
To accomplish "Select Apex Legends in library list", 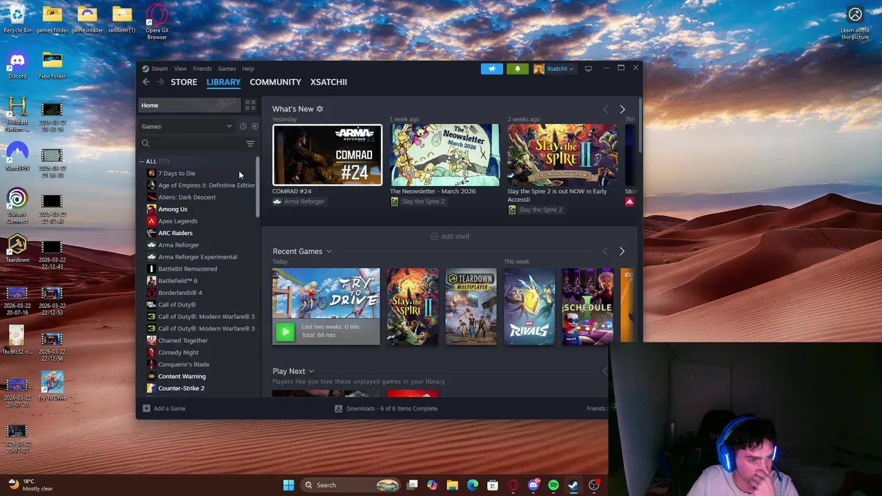I will pos(178,221).
